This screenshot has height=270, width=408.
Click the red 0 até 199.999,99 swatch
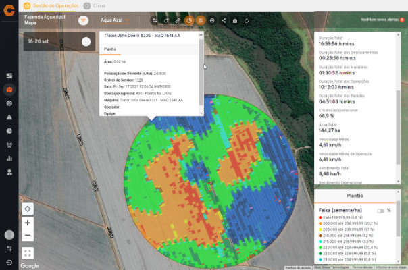(320, 217)
